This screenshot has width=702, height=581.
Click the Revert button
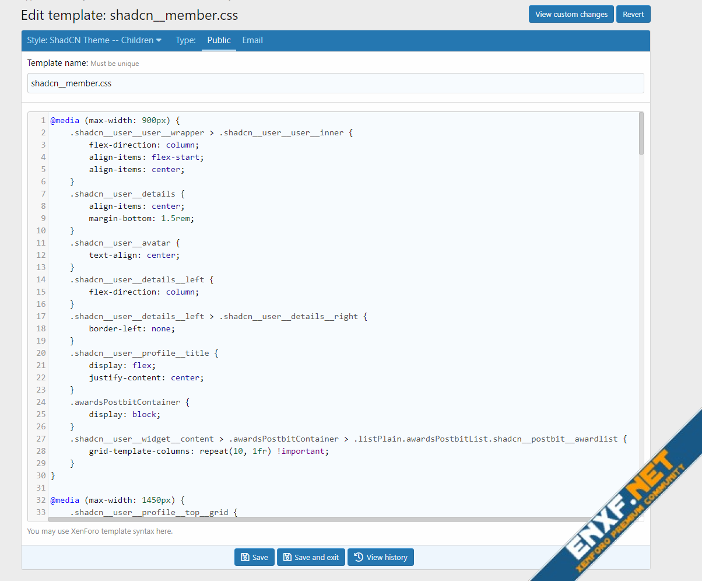pos(633,14)
